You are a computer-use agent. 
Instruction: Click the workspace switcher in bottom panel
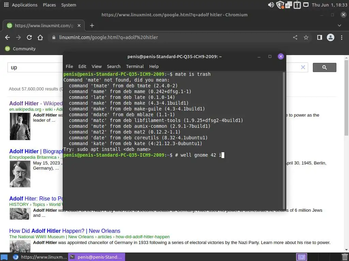[x=302, y=257]
